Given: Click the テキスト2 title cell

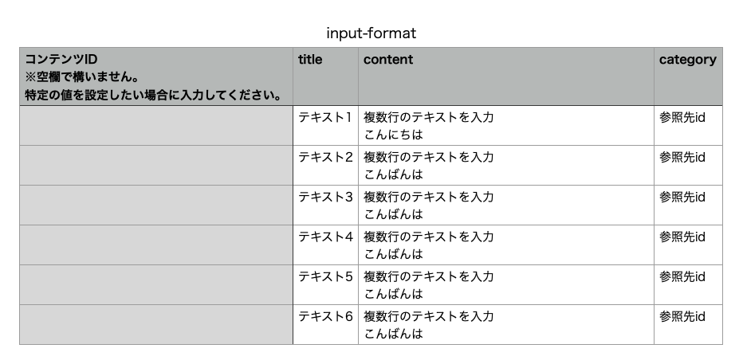Looking at the screenshot, I should (325, 166).
